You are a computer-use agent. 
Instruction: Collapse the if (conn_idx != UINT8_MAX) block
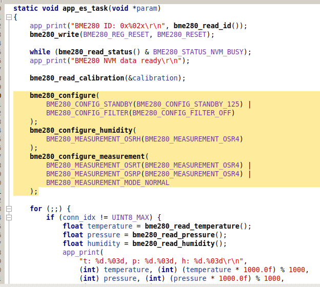[8, 217]
